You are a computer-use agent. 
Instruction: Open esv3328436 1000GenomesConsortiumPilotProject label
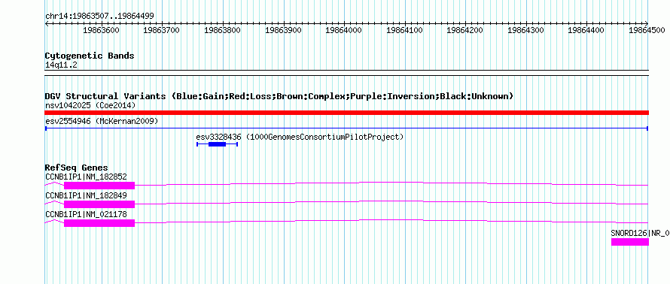click(300, 137)
